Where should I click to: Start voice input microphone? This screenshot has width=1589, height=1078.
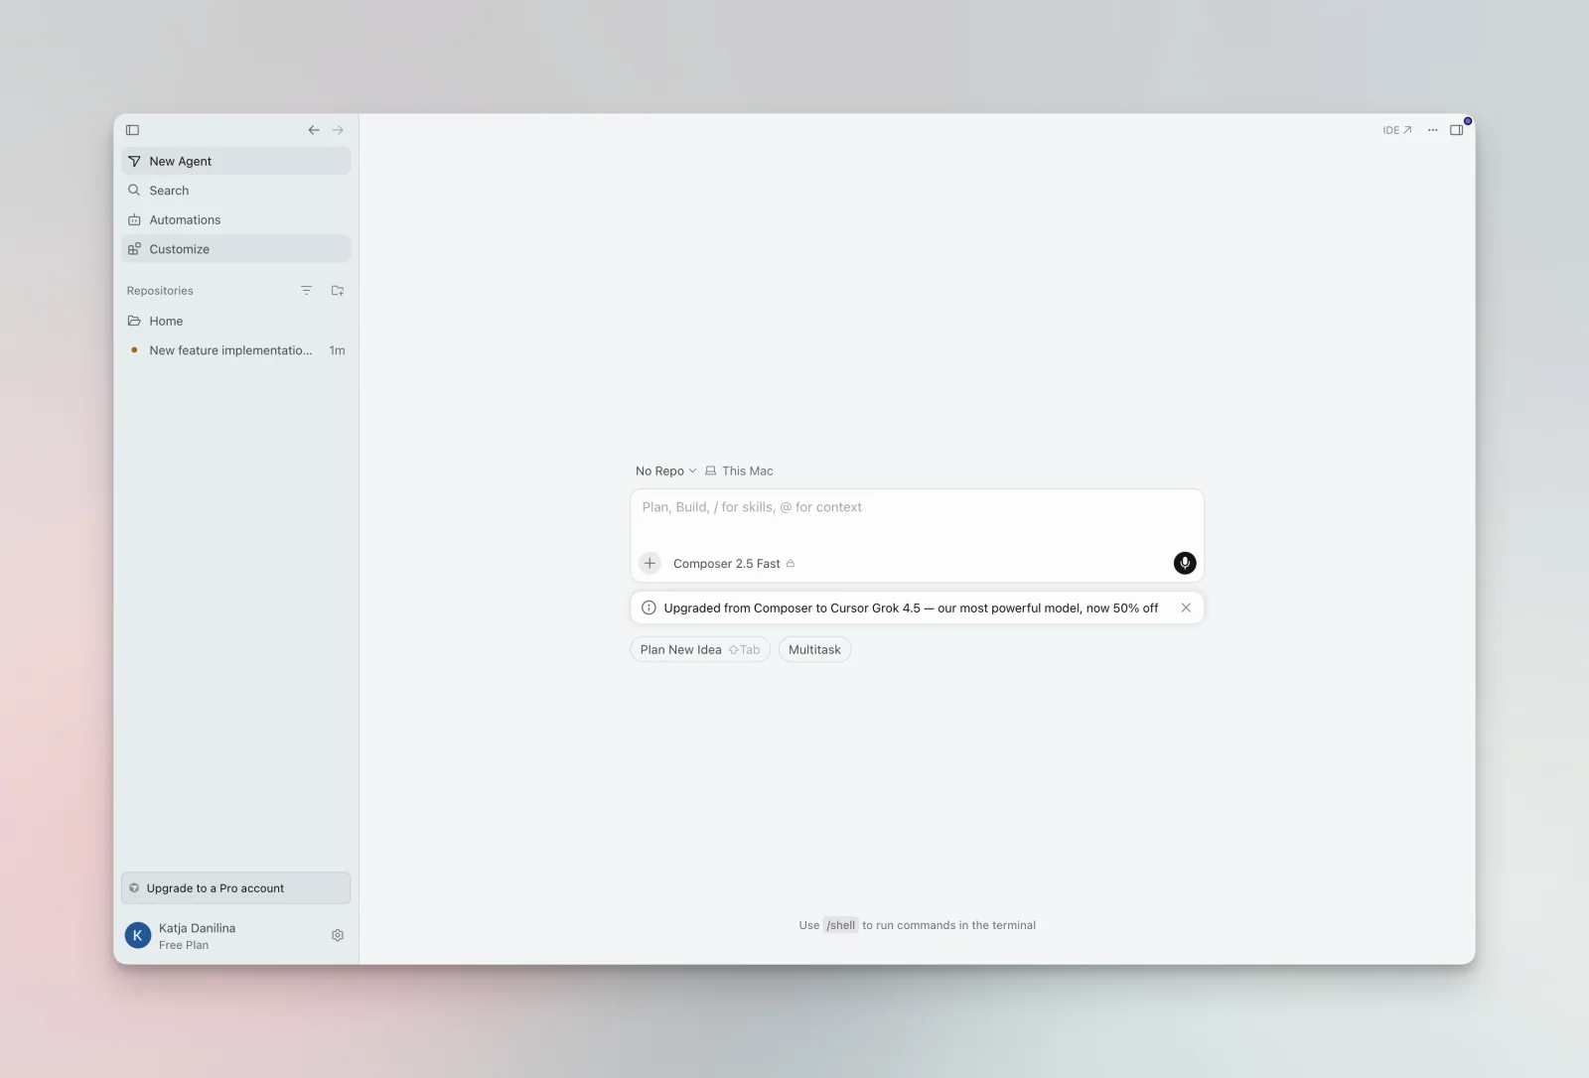coord(1185,563)
